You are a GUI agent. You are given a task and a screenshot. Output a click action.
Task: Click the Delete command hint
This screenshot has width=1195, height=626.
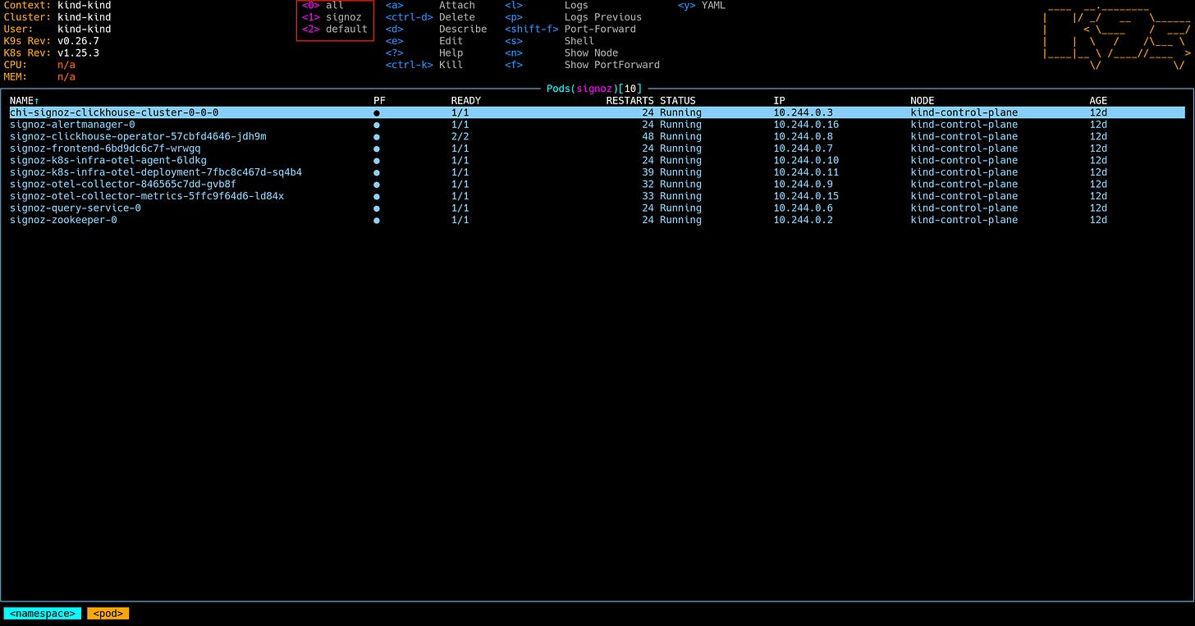430,17
